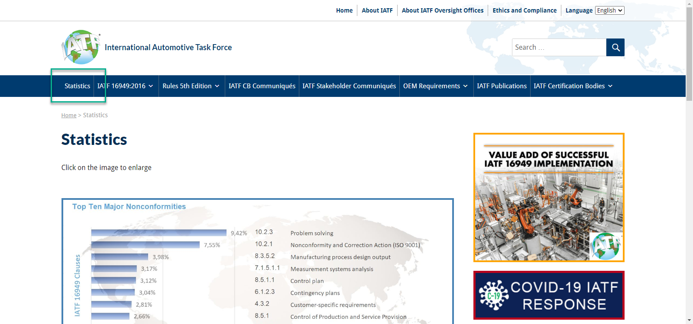Screen dimensions: 693x324
Task: Open the COVID-19 IATF Response banner
Action: (x=549, y=295)
